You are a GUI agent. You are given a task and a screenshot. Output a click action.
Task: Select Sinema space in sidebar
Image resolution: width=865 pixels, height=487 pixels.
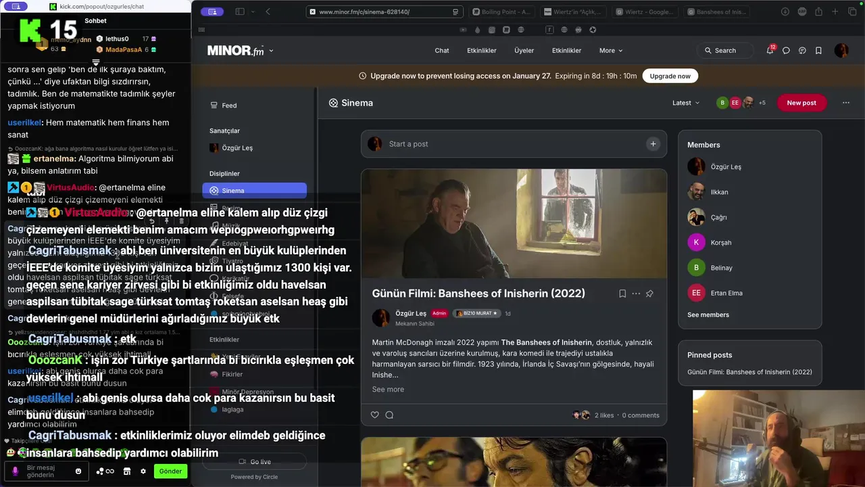(254, 191)
